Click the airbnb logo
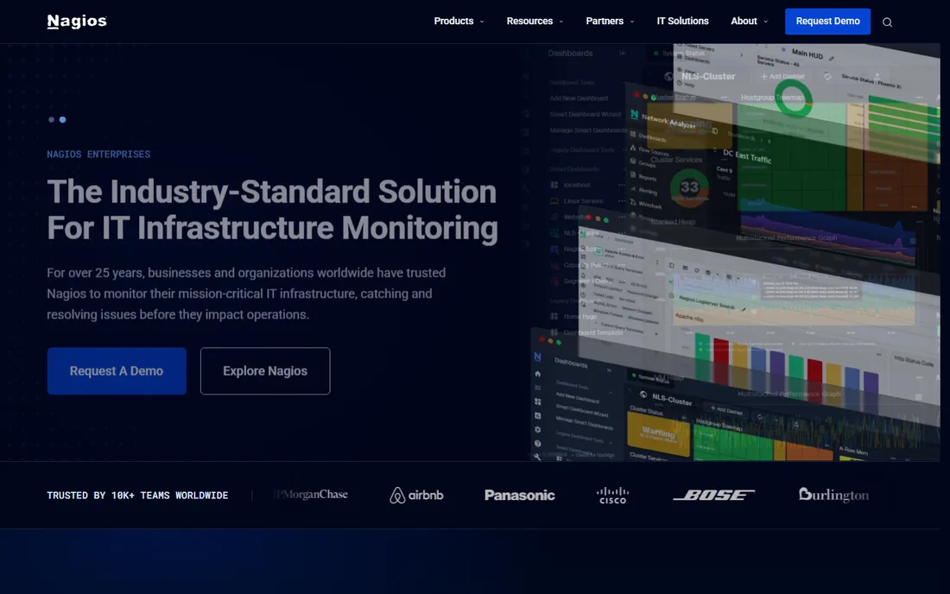The width and height of the screenshot is (950, 594). coord(416,496)
